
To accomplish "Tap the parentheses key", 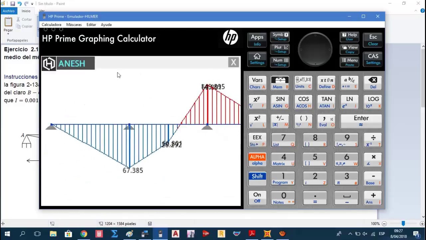I will [303, 121].
